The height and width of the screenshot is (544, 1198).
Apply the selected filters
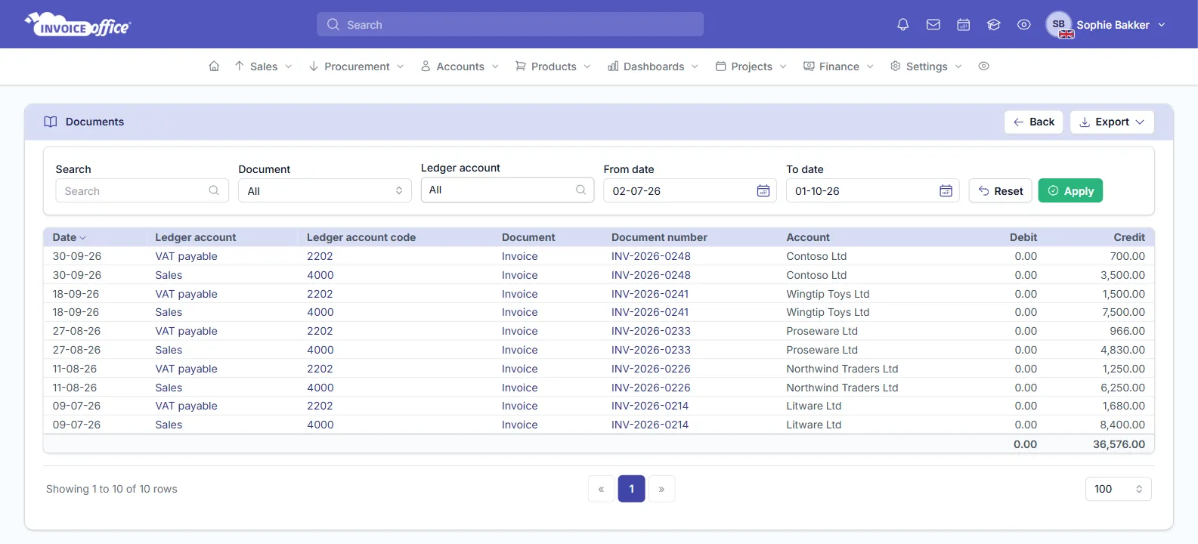pos(1070,191)
